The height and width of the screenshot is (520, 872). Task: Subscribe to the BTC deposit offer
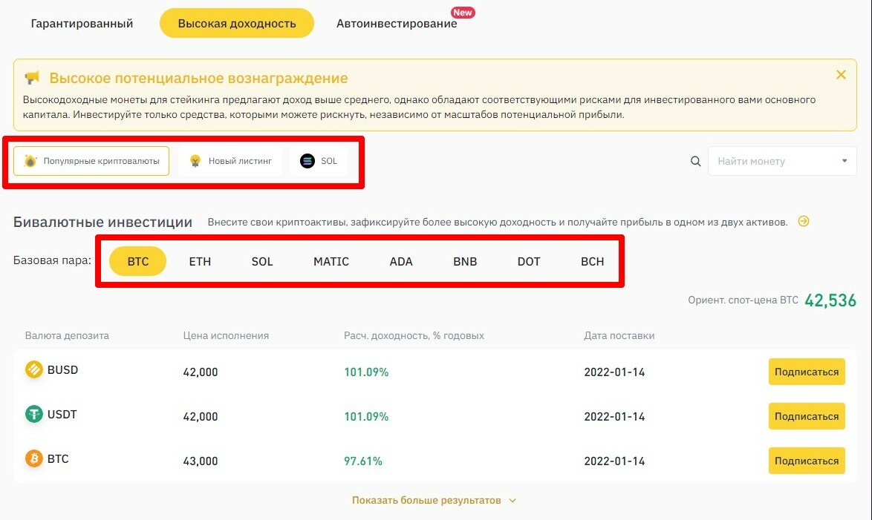(x=807, y=461)
